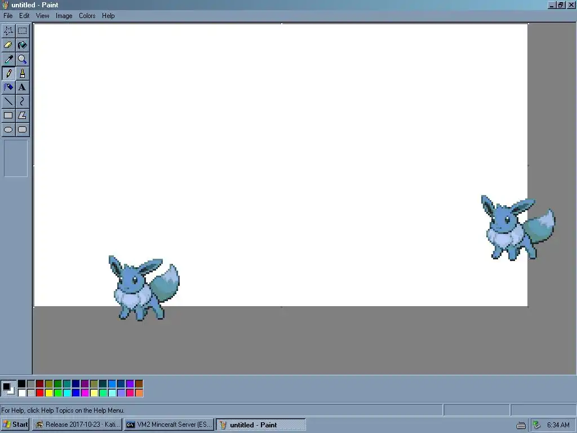Open the File menu
The image size is (577, 433).
(x=8, y=15)
